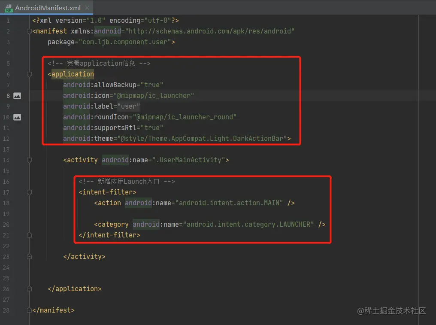The image size is (436, 325).
Task: Click the ic_launcher image preview icon in the gutter
Action: 17,95
